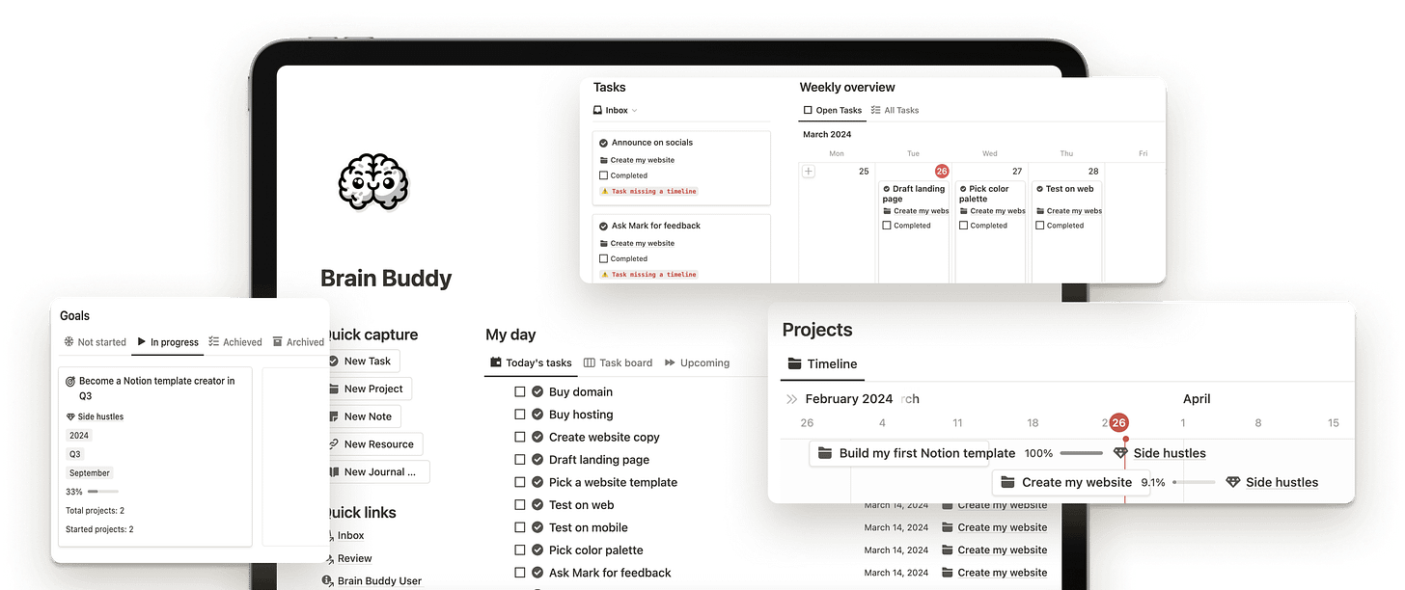Click folder icon on Create my website timeline bar
1405x590 pixels.
[x=1007, y=482]
